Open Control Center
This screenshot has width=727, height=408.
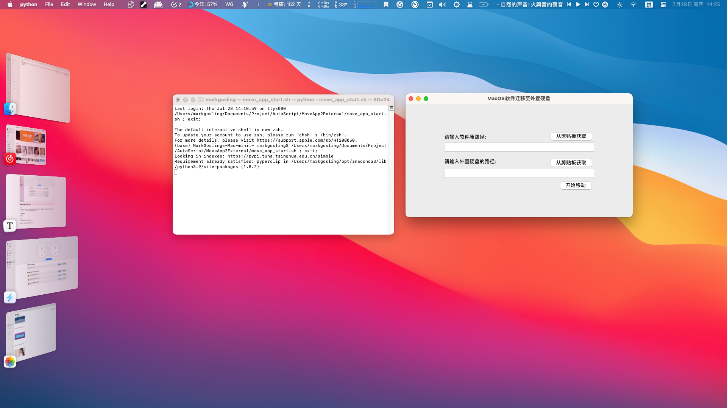(x=663, y=5)
